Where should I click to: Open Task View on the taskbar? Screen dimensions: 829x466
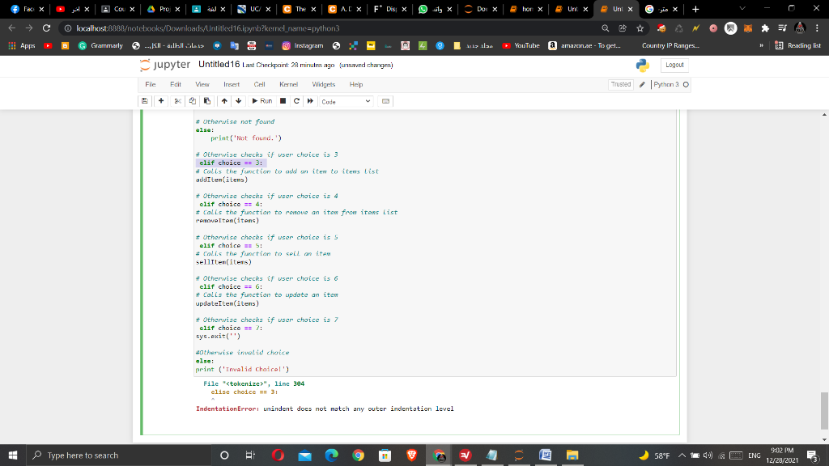(251, 455)
